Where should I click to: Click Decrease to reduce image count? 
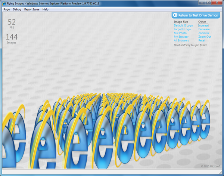204,29
